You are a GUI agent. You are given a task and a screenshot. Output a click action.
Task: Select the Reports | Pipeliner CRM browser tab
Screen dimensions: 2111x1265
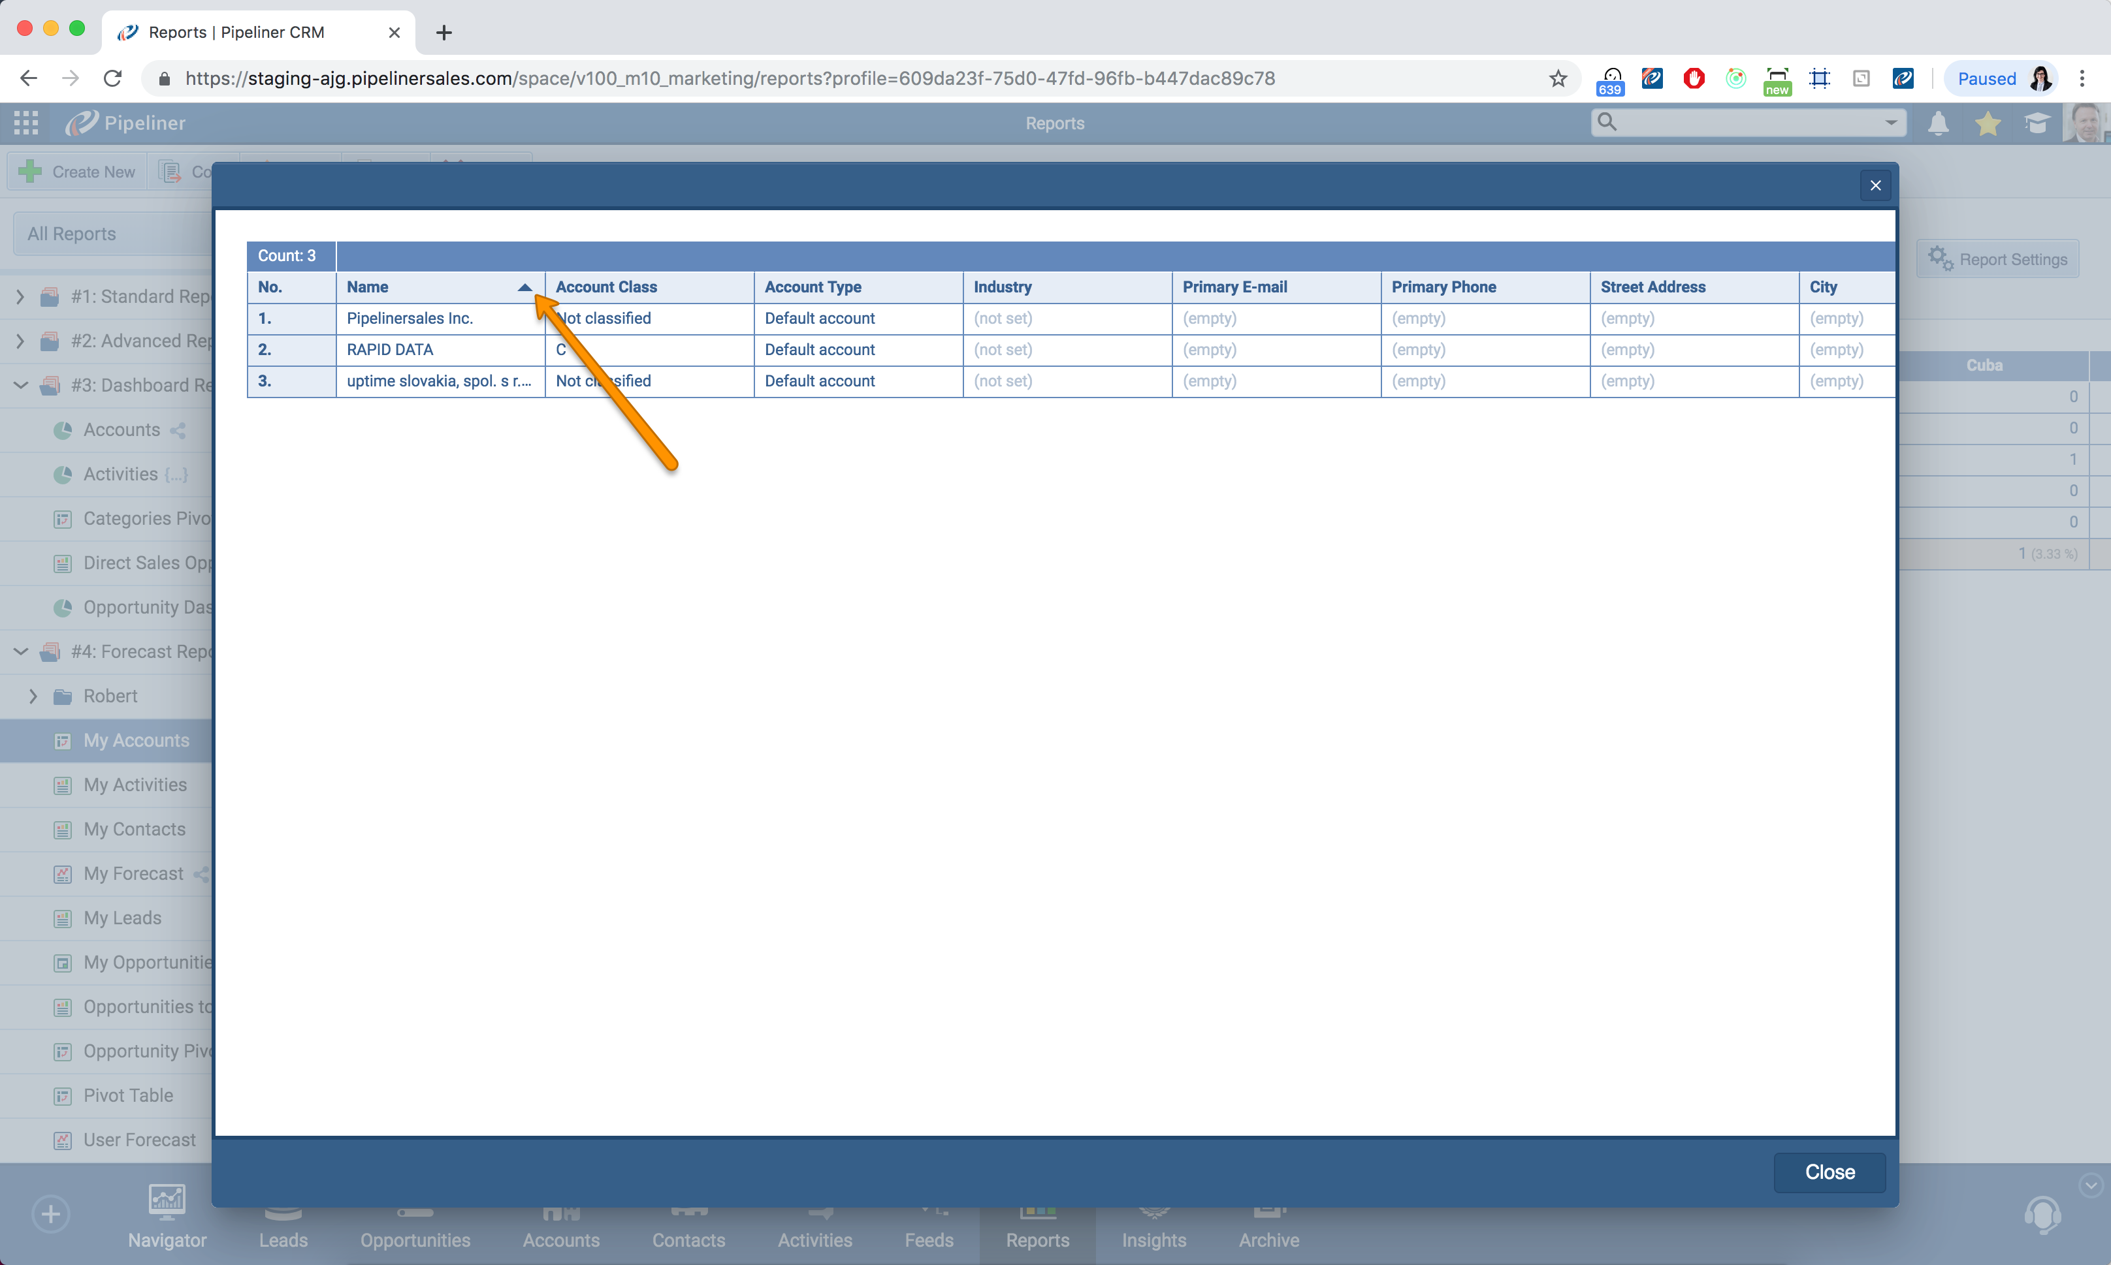coord(236,31)
